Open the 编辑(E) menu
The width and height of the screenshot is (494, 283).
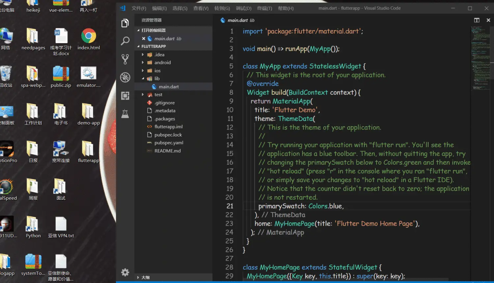(x=159, y=8)
